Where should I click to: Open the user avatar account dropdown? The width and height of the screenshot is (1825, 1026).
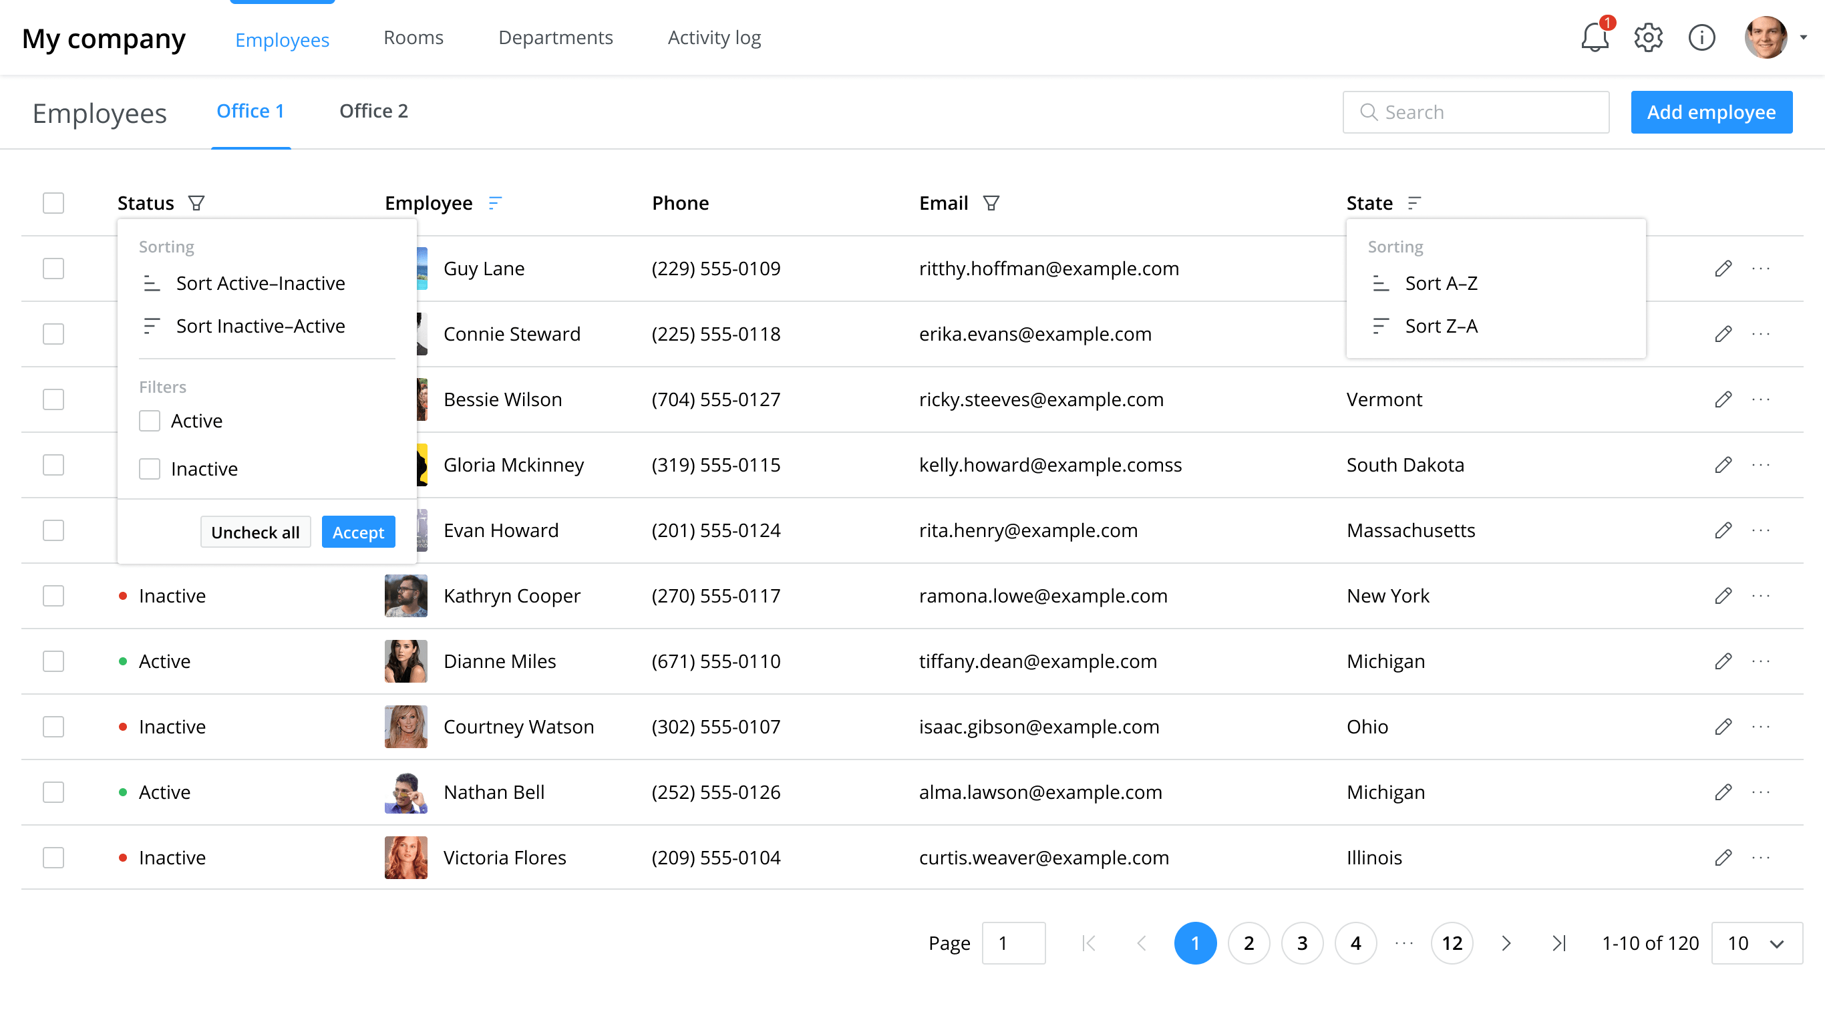[1774, 37]
